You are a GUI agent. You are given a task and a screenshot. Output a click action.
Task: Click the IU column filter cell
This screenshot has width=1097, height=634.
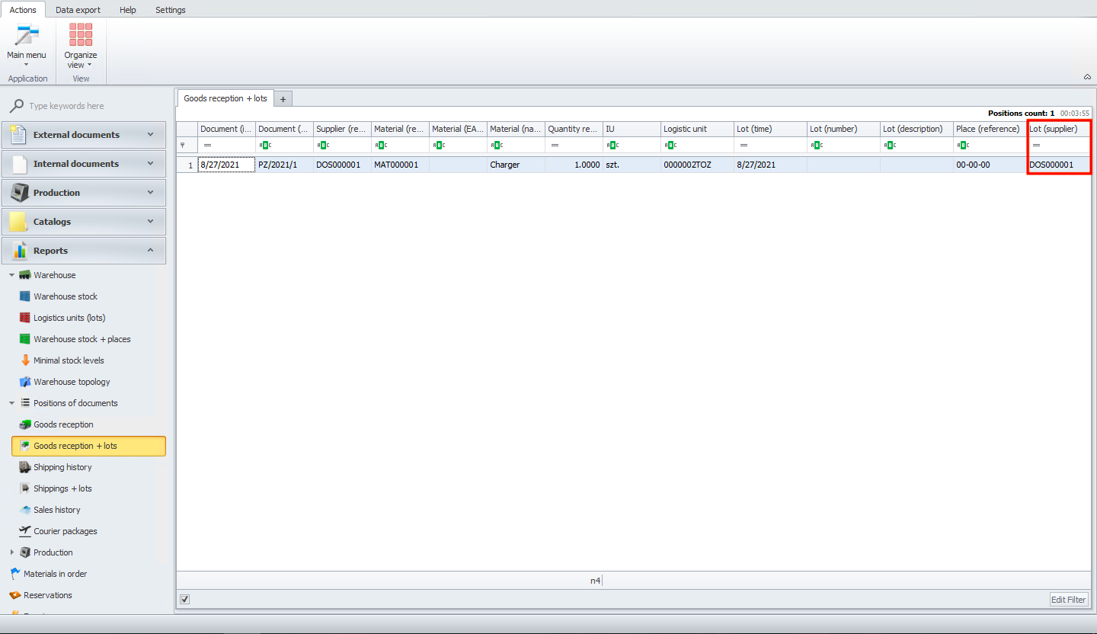632,145
